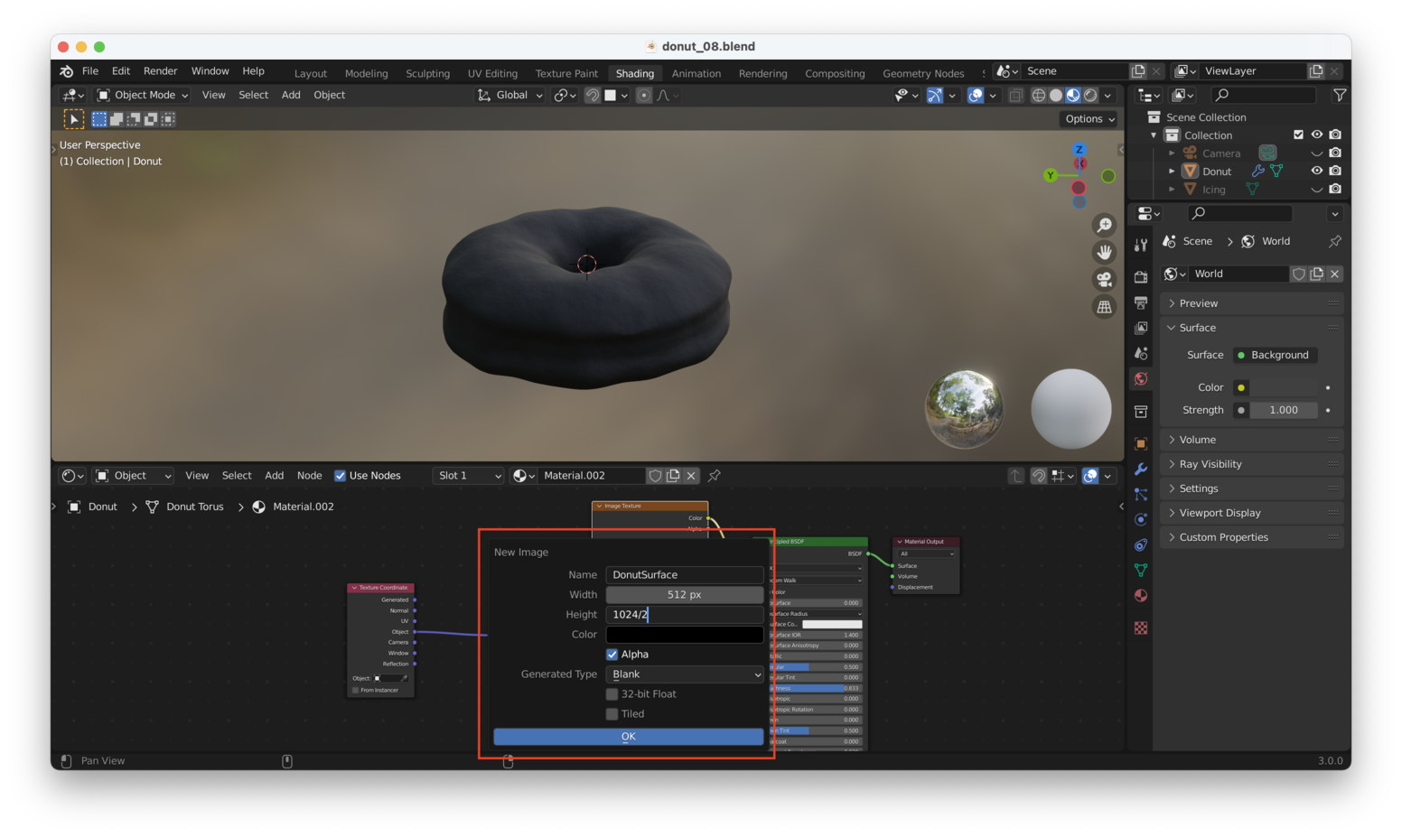Enable the Alpha checkbox in New Image dialog

coord(612,654)
